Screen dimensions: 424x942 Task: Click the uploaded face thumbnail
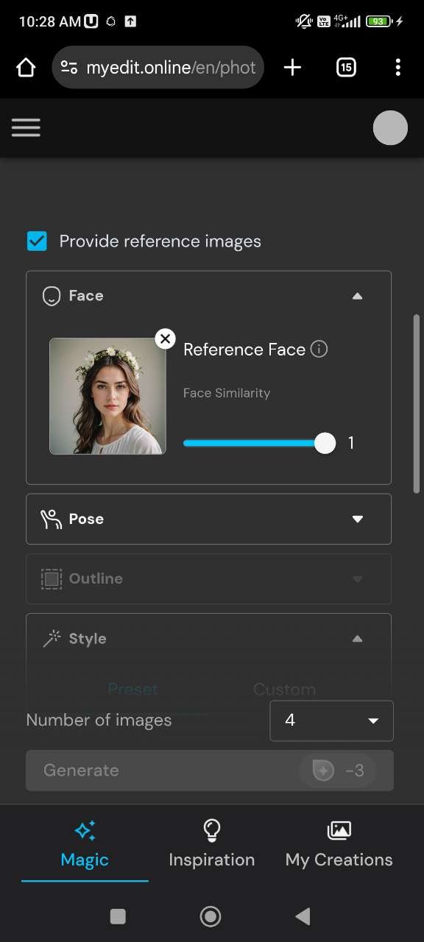click(x=107, y=396)
